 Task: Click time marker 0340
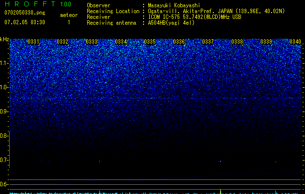coord(295,42)
